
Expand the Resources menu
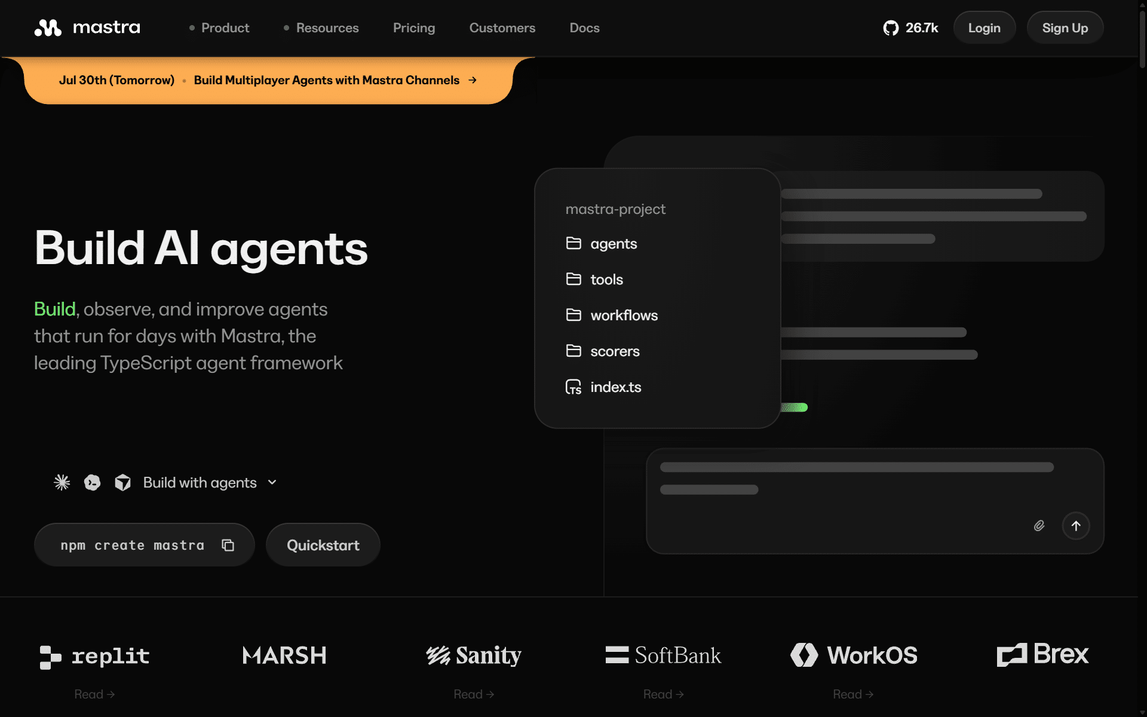click(x=321, y=28)
